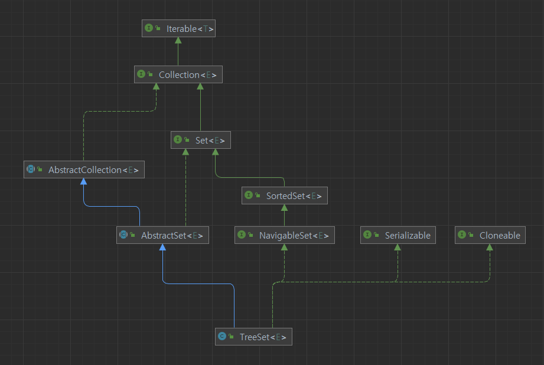This screenshot has height=365, width=544.
Task: Click the abstract class icon on AbstractSet
Action: point(123,234)
